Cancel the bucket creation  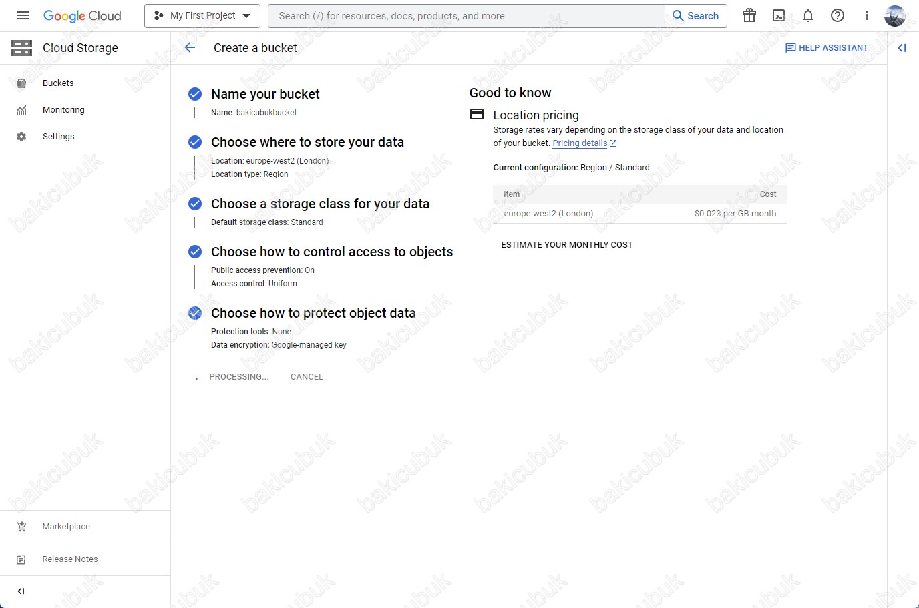click(x=307, y=377)
